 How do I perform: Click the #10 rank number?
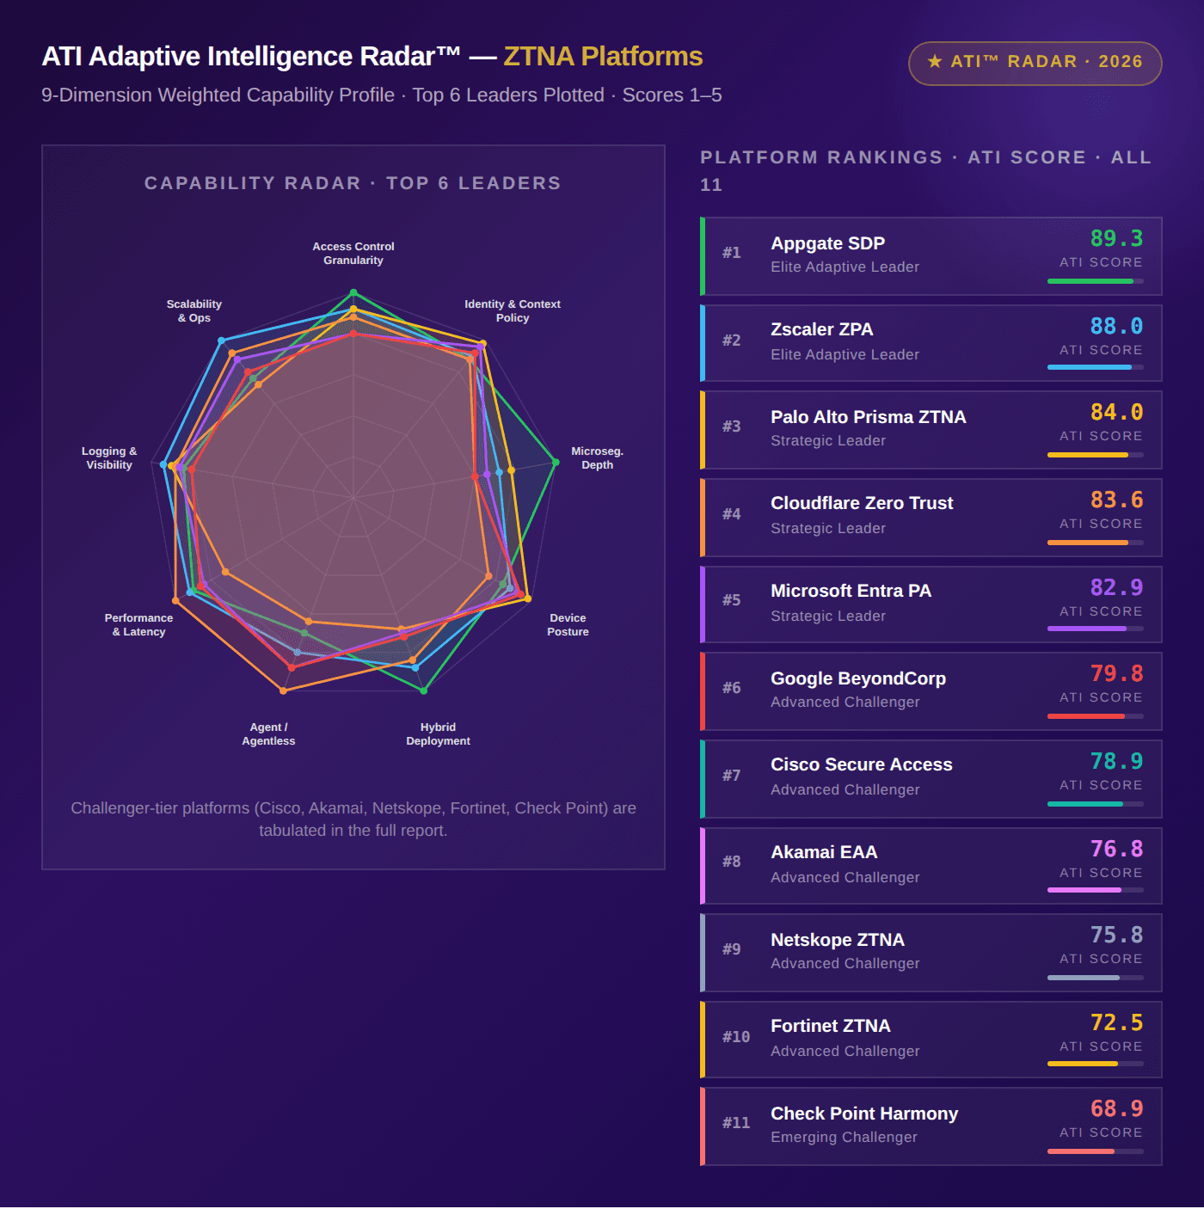coord(736,1037)
